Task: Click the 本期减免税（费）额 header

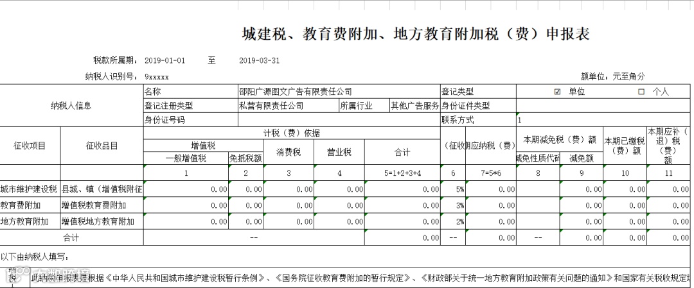Action: click(x=560, y=140)
